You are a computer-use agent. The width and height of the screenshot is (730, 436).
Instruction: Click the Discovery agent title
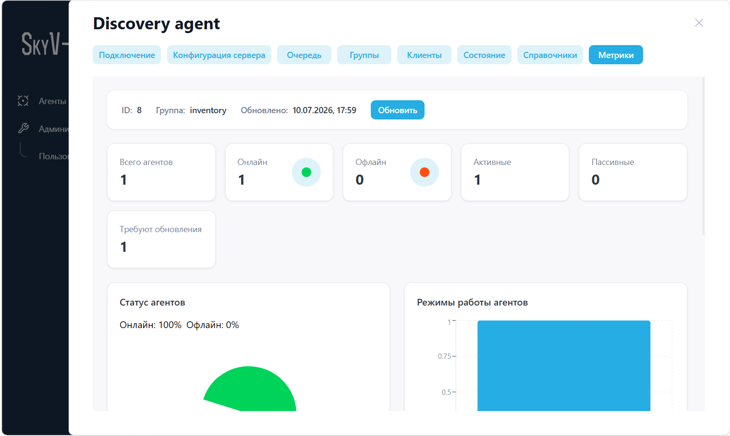[157, 24]
